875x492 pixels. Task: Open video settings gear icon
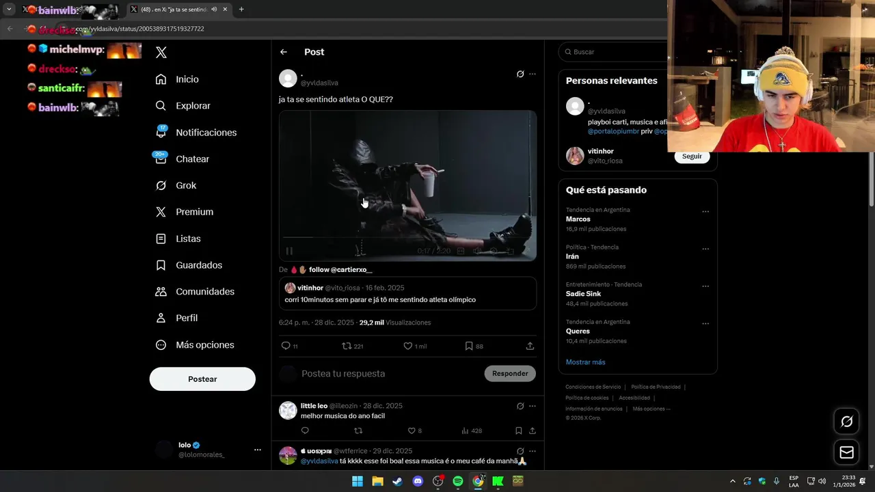(x=494, y=251)
